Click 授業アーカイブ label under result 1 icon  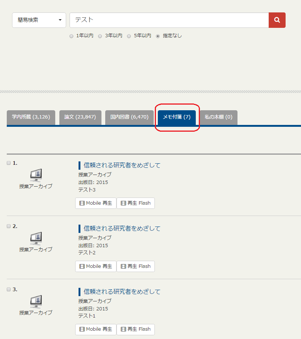(36, 186)
